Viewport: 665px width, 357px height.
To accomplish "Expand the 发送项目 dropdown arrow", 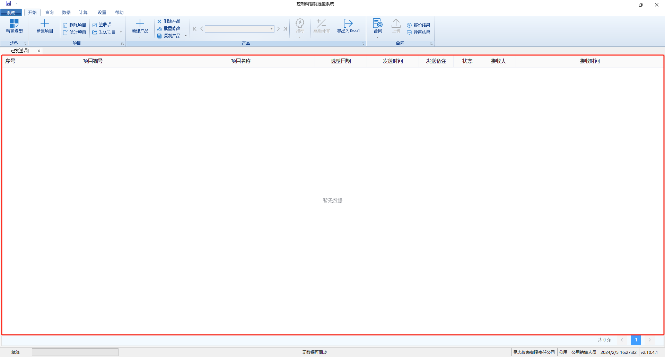I will pos(121,32).
